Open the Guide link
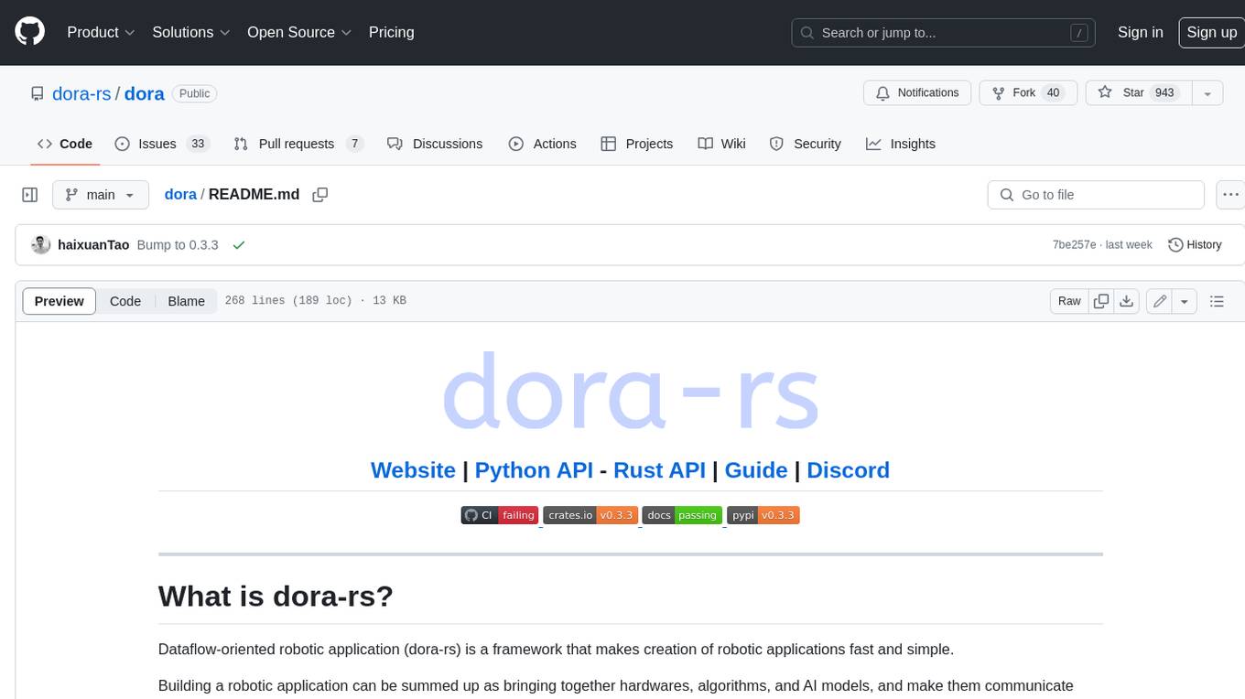Screen dimensions: 1245x699 (x=756, y=470)
